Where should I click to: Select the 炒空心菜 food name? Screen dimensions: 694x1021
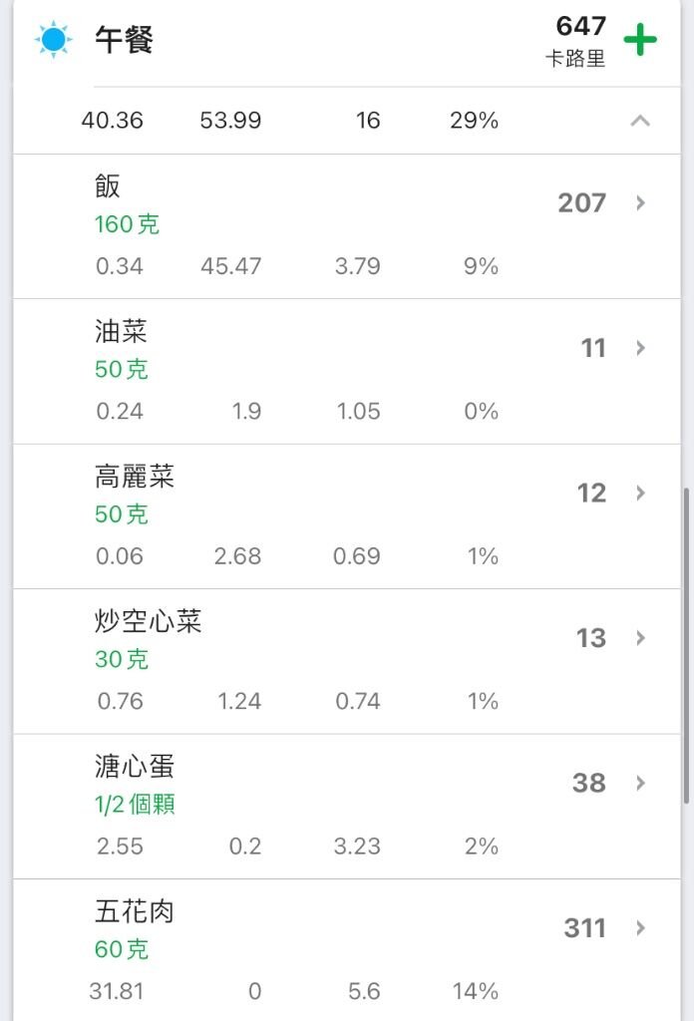148,621
